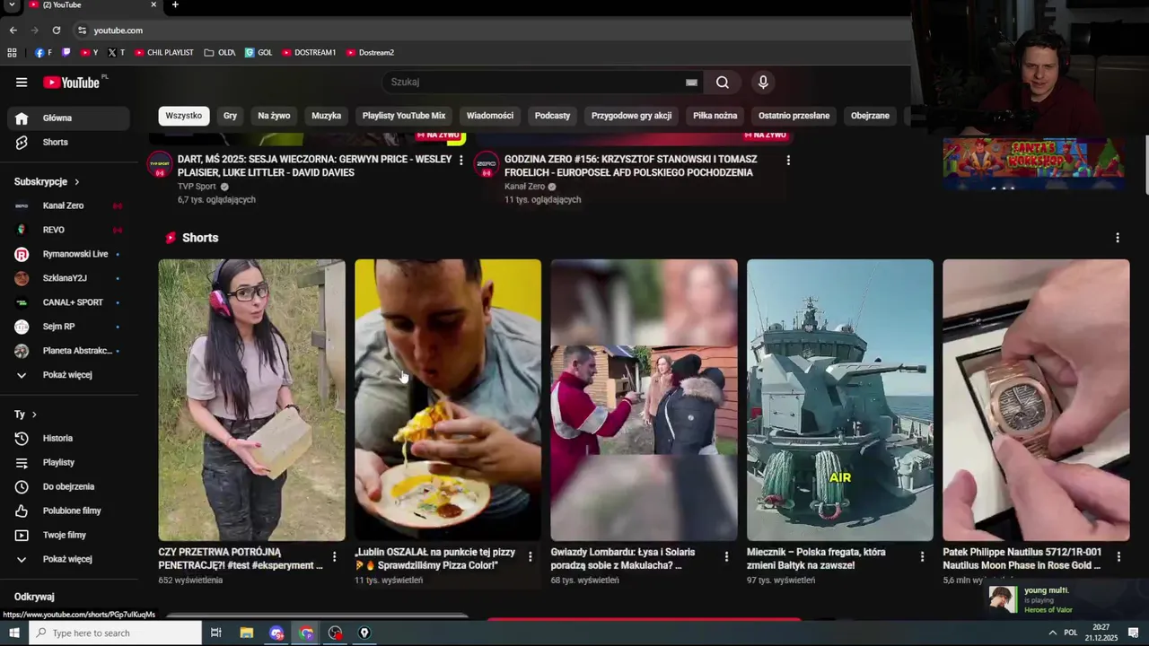Select the Obejrzane filter chip
Screen dimensions: 1149x646
point(870,116)
